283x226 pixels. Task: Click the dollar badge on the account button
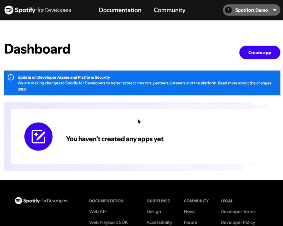click(229, 10)
